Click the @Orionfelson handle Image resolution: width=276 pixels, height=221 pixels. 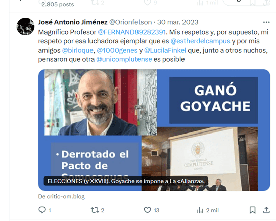130,22
